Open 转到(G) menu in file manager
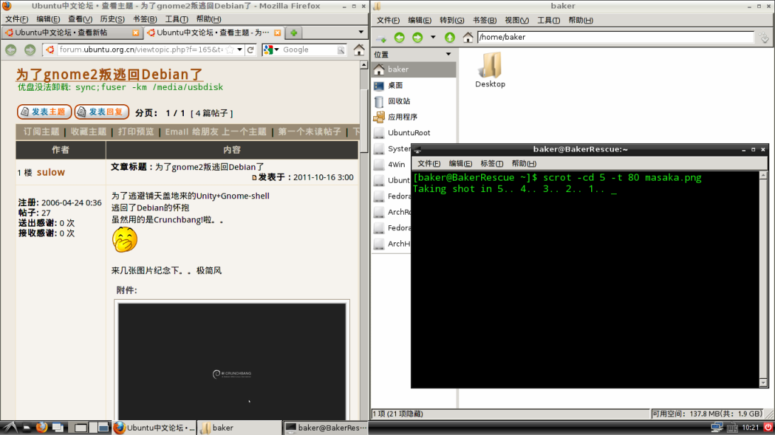The image size is (775, 435). click(452, 21)
